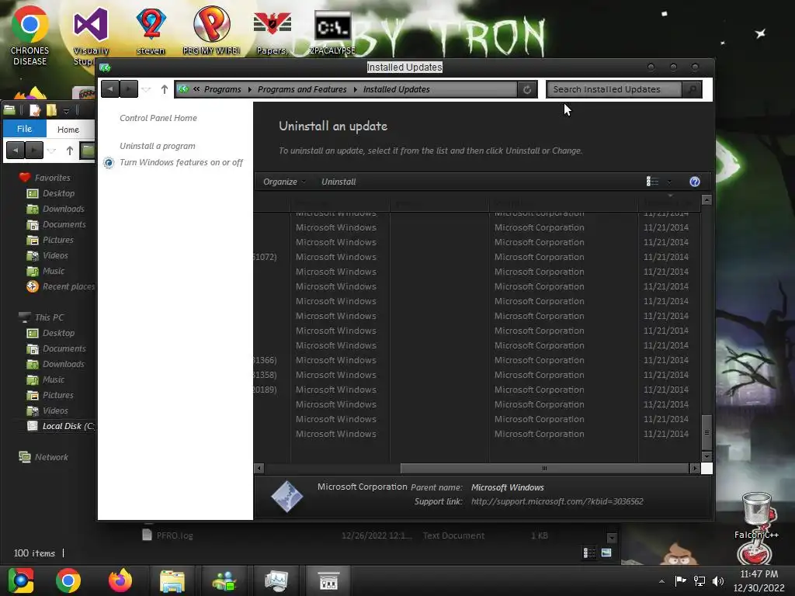Viewport: 795px width, 596px height.
Task: Select Programs and Features breadcrumb
Action: (302, 89)
